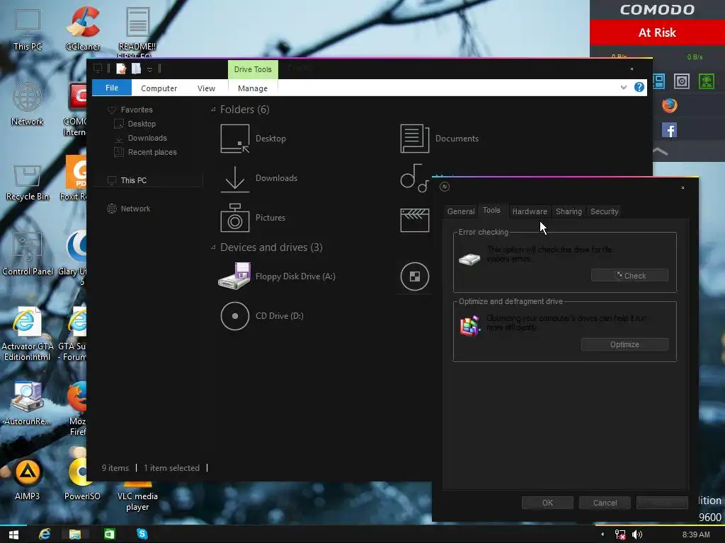
Task: Open the This PC desktop icon
Action: [28, 28]
